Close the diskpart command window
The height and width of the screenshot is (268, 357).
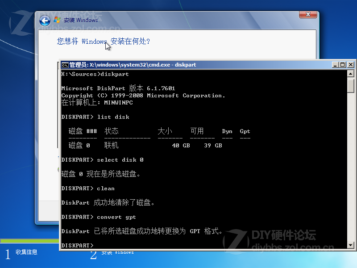coord(351,65)
